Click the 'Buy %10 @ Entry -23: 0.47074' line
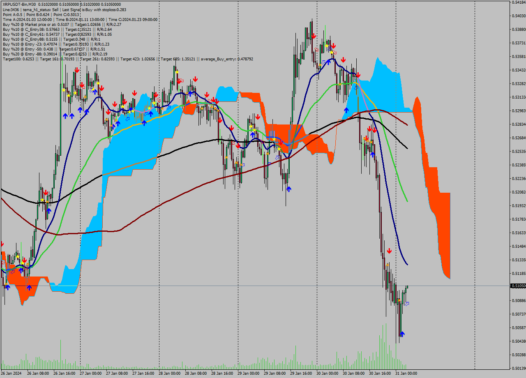526x378 pixels. click(56, 44)
